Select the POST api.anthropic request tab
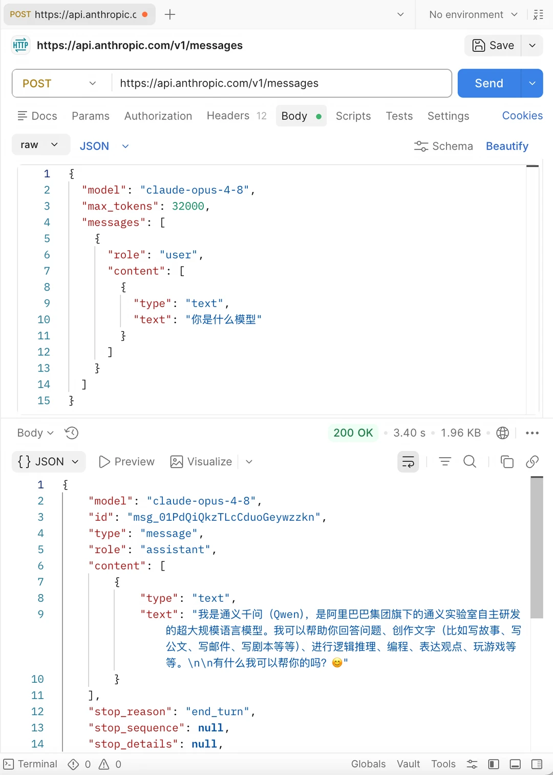 tap(79, 14)
